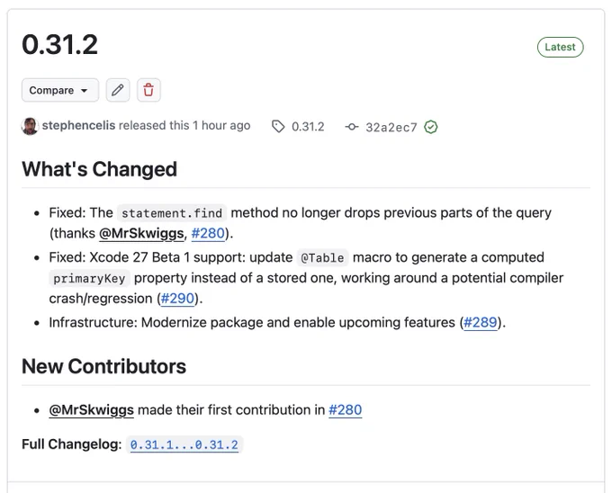The image size is (612, 493).
Task: Open commit 32a2ec7
Action: point(391,127)
